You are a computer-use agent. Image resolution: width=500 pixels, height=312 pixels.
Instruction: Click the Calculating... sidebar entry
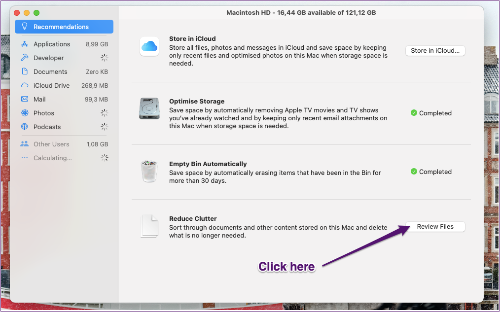64,158
